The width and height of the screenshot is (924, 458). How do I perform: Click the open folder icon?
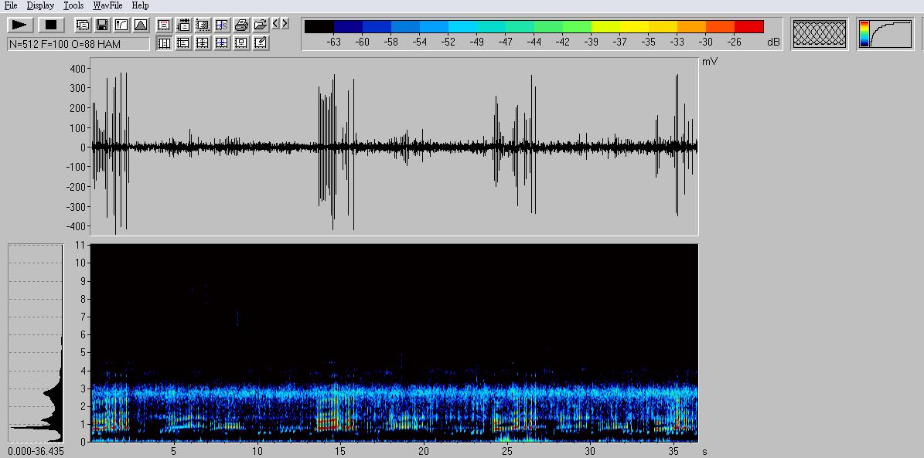(x=261, y=25)
